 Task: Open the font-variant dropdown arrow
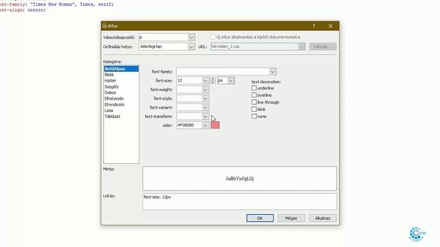[x=206, y=108]
